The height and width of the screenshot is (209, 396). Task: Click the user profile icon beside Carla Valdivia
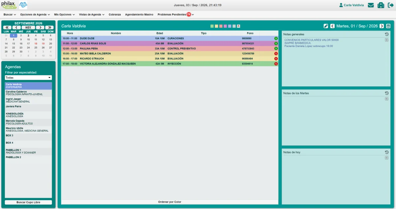click(x=341, y=5)
